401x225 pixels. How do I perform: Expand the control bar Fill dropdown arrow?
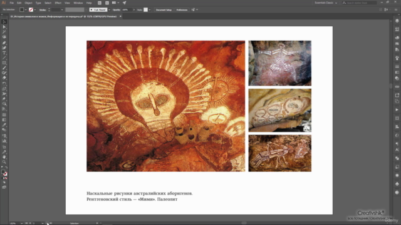pyautogui.click(x=26, y=10)
